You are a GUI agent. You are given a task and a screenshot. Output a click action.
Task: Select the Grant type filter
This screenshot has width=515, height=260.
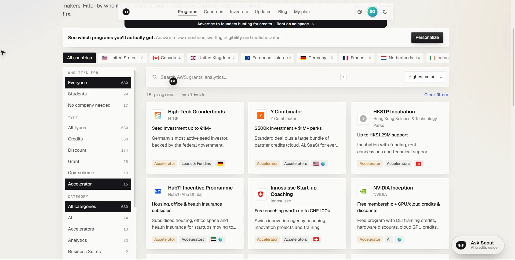point(98,162)
